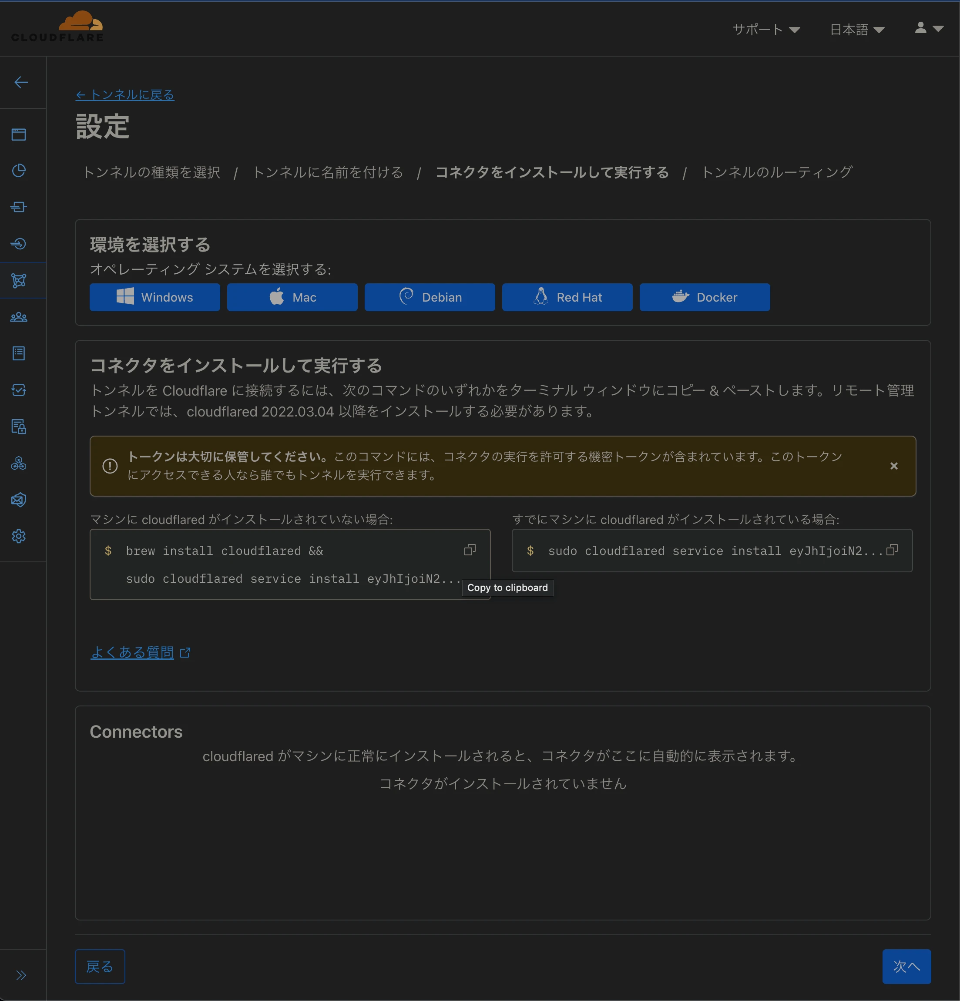Go to トンネルに名前を付ける step
Image resolution: width=960 pixels, height=1001 pixels.
coord(328,173)
